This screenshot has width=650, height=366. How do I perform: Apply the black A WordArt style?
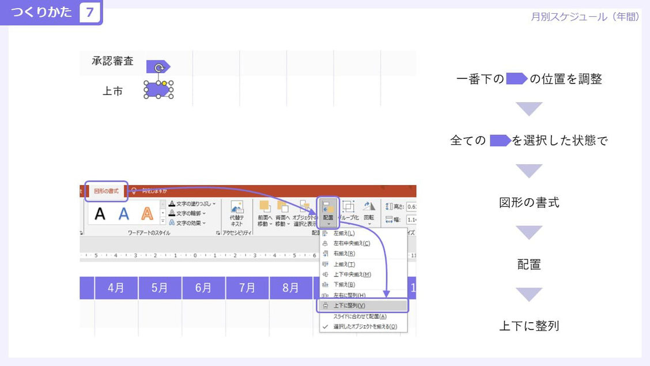tap(100, 214)
